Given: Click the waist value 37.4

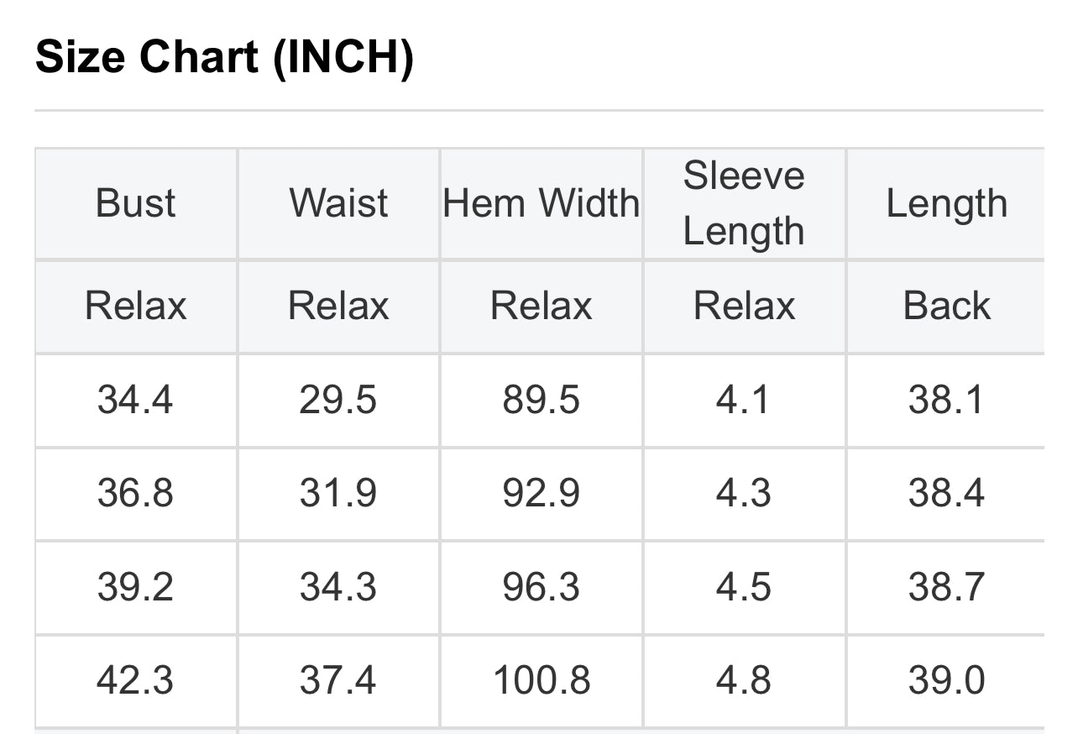Looking at the screenshot, I should 339,680.
